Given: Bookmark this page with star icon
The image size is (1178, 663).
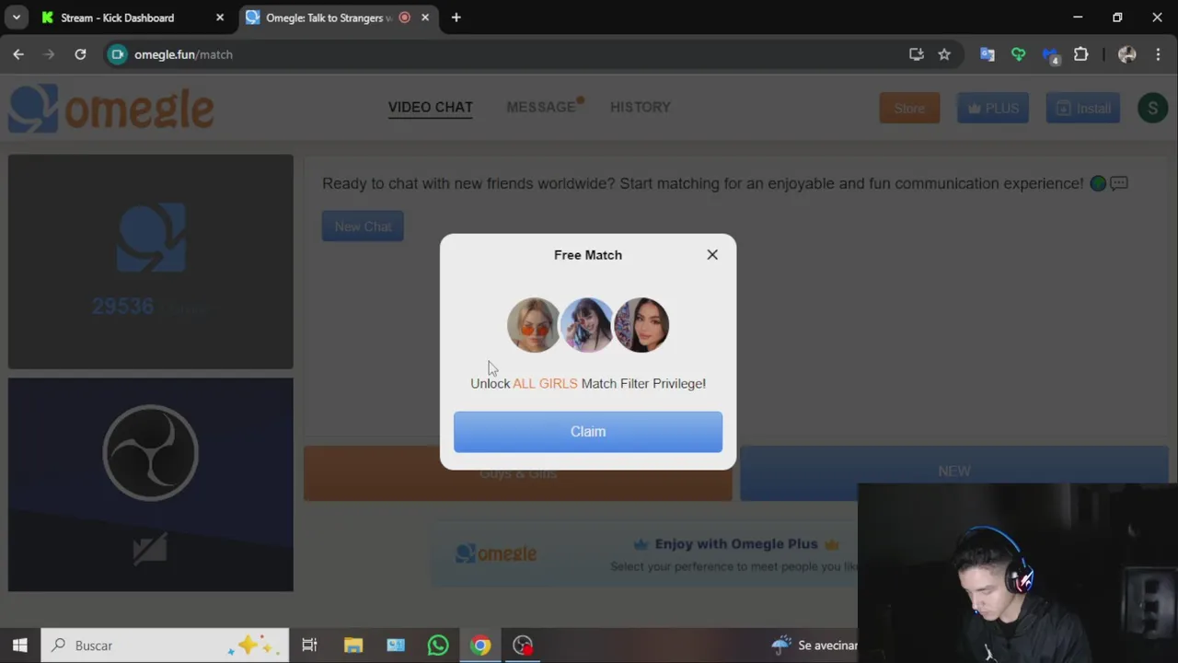Looking at the screenshot, I should (x=944, y=54).
